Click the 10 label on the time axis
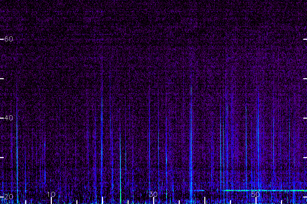The height and width of the screenshot is (204, 307). [51, 194]
